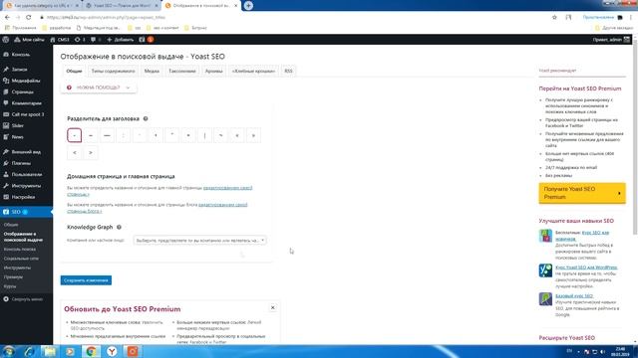This screenshot has height=358, width=638.
Task: Click help icon next to Разделитель для заголовка
Action: (146, 118)
